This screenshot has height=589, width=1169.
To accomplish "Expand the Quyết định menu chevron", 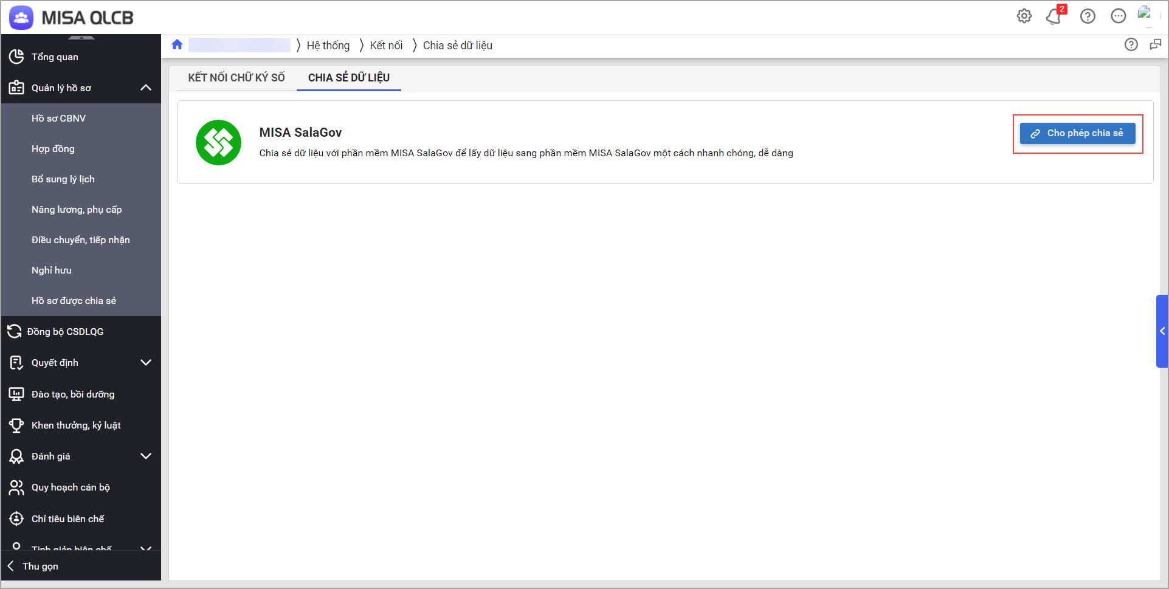I will 146,363.
